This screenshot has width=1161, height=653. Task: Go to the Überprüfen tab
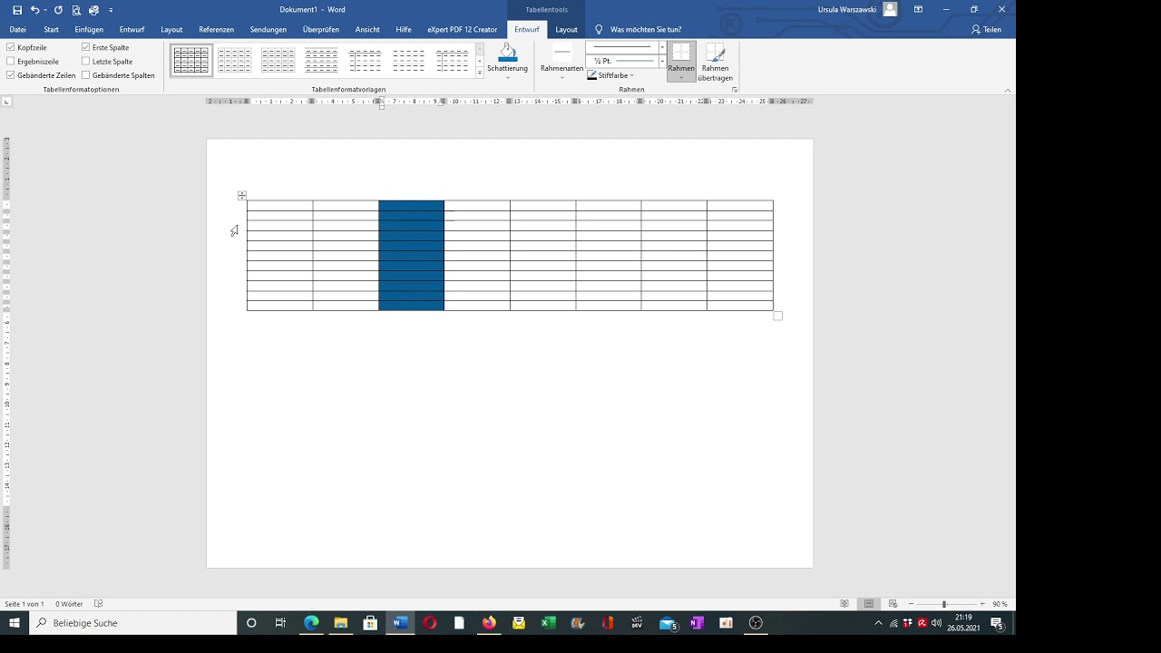pos(321,29)
